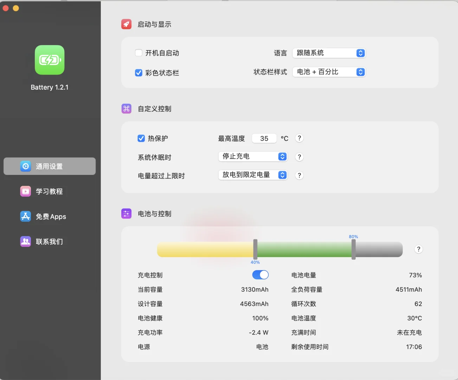Click the gear icon in 通用设置 sidebar item
This screenshot has height=380, width=458.
[x=25, y=166]
